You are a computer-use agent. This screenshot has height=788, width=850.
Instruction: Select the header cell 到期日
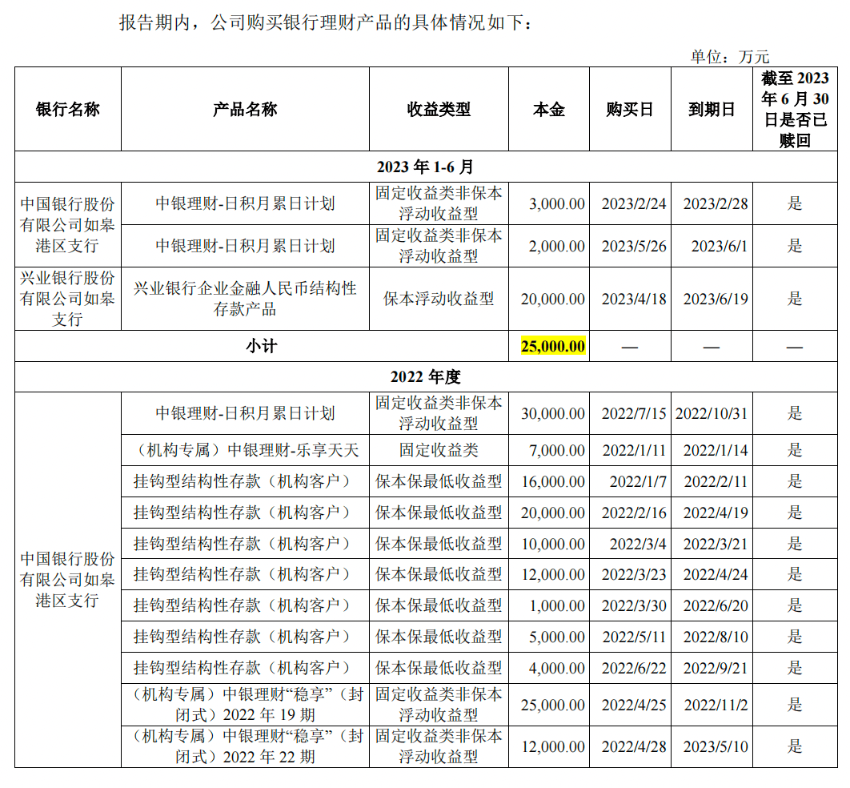pyautogui.click(x=712, y=110)
